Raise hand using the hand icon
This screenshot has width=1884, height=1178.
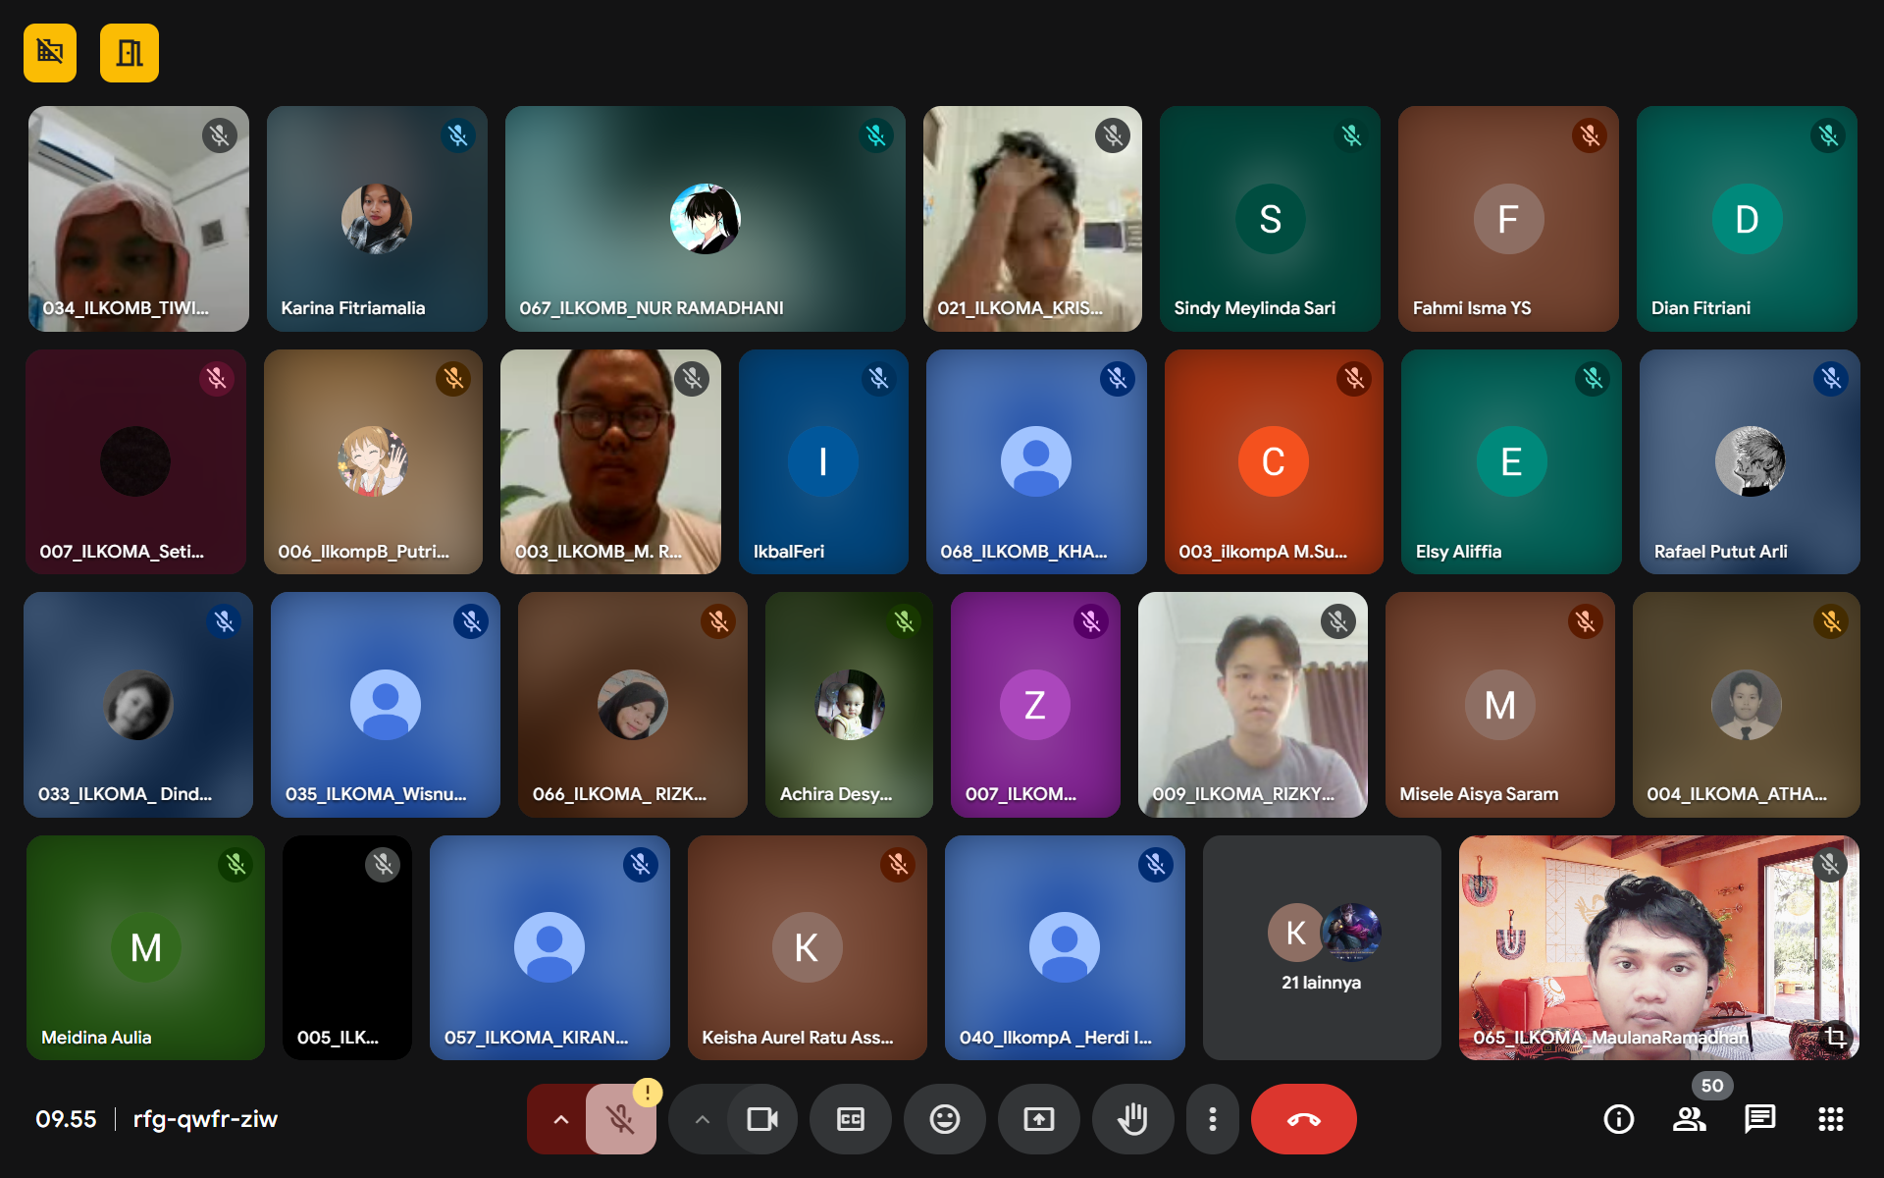1132,1119
